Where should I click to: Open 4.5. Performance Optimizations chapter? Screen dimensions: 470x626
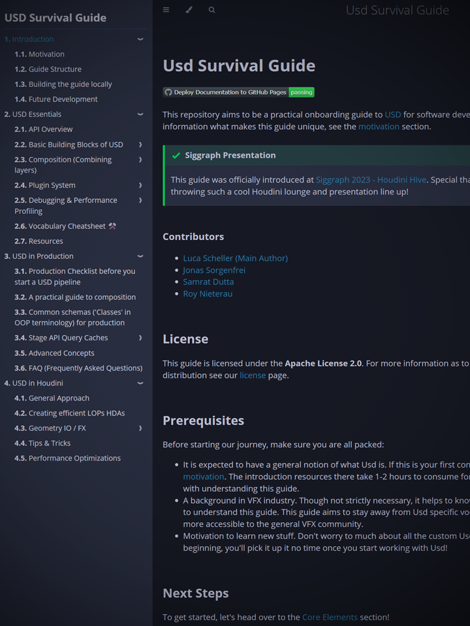(67, 458)
